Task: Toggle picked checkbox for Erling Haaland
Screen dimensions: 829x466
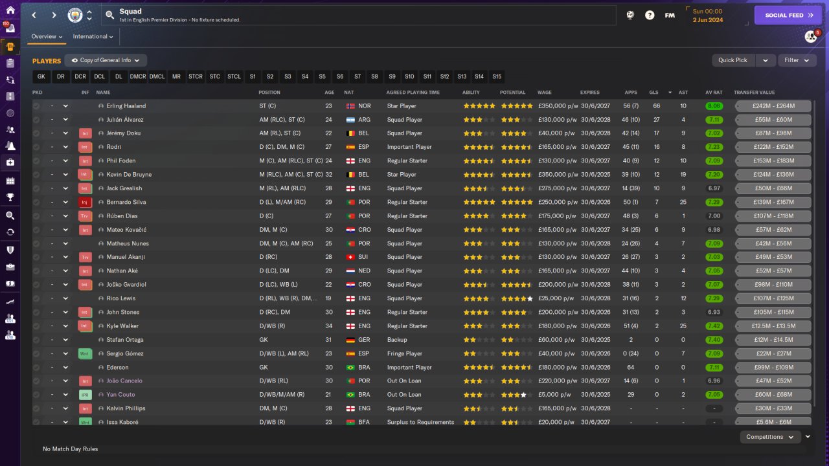Action: point(36,106)
